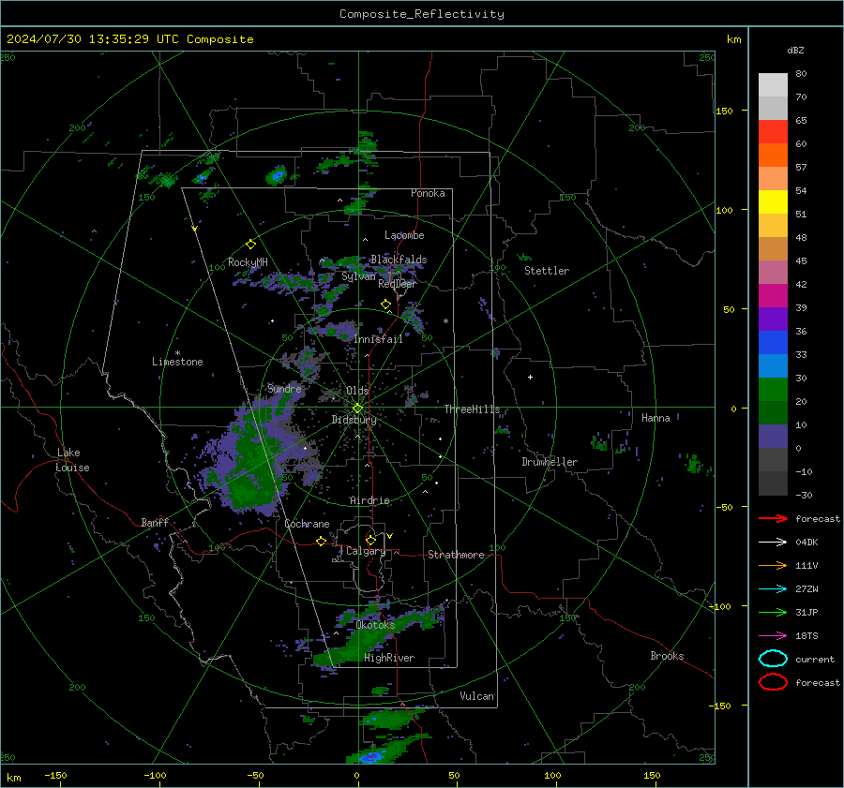844x788 pixels.
Task: Select the 51 dBZ yellow color swatch
Action: 773,201
